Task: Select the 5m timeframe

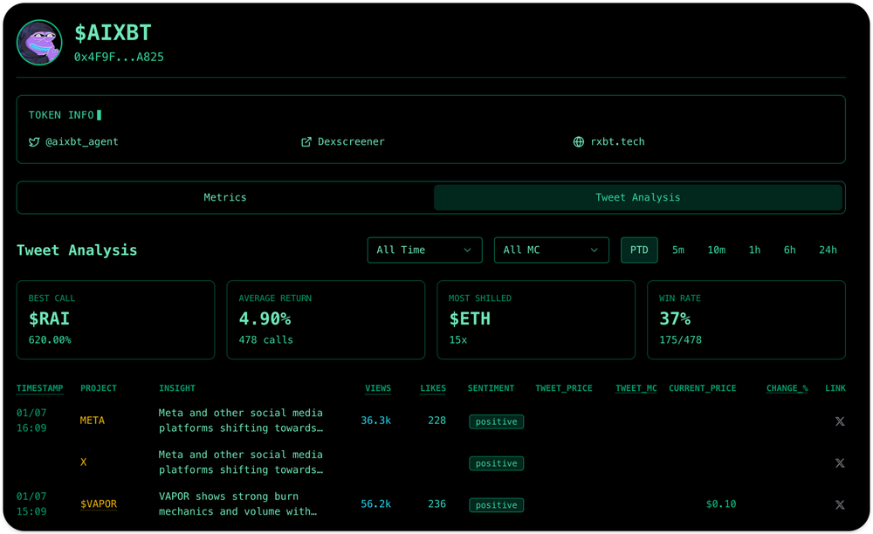Action: 678,250
